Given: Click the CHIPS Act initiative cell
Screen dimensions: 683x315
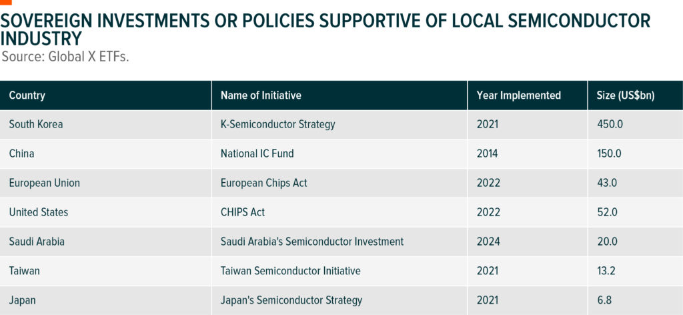Looking at the screenshot, I should coord(243,212).
